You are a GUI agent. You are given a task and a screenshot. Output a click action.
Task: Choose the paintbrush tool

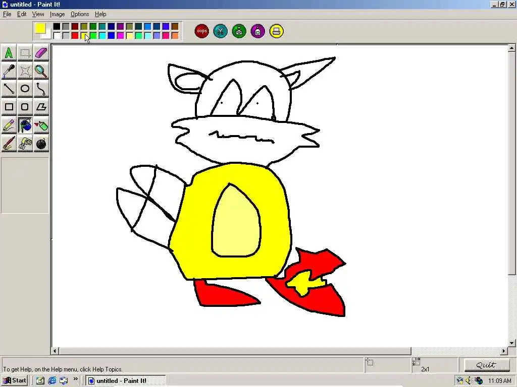click(x=9, y=144)
